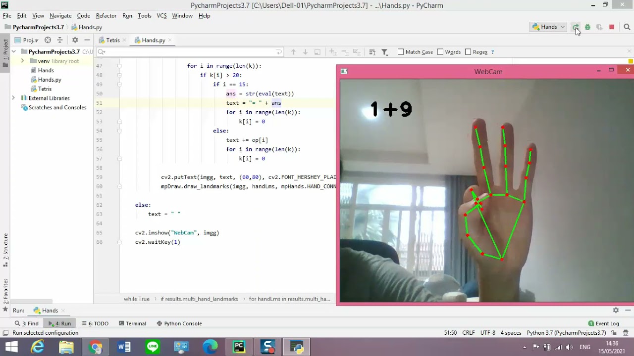634x356 pixels.
Task: Select the Hands.py editor tab
Action: [153, 40]
